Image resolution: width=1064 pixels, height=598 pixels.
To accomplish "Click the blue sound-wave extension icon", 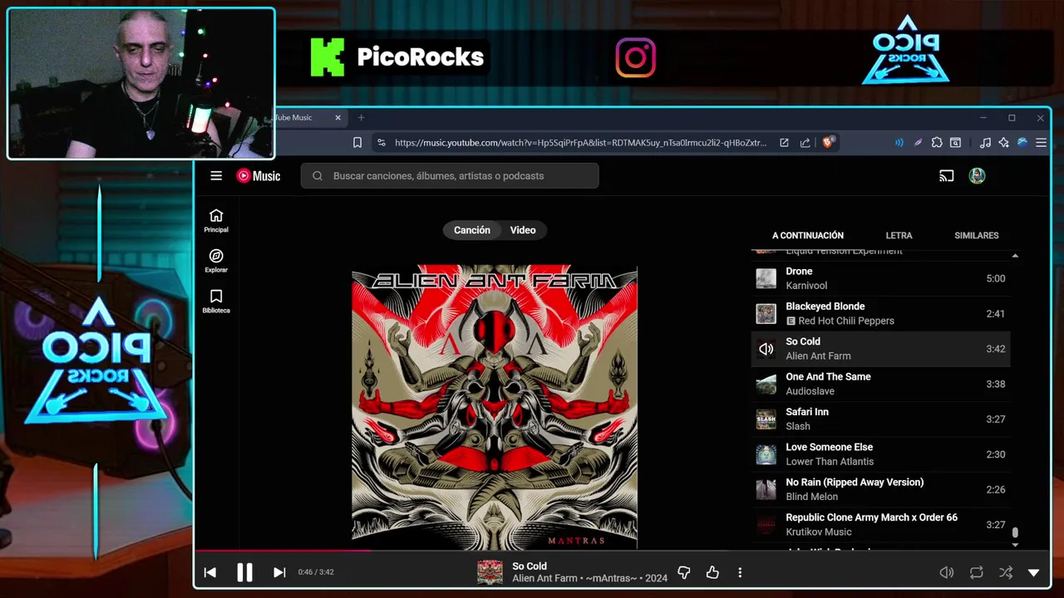I will click(899, 143).
